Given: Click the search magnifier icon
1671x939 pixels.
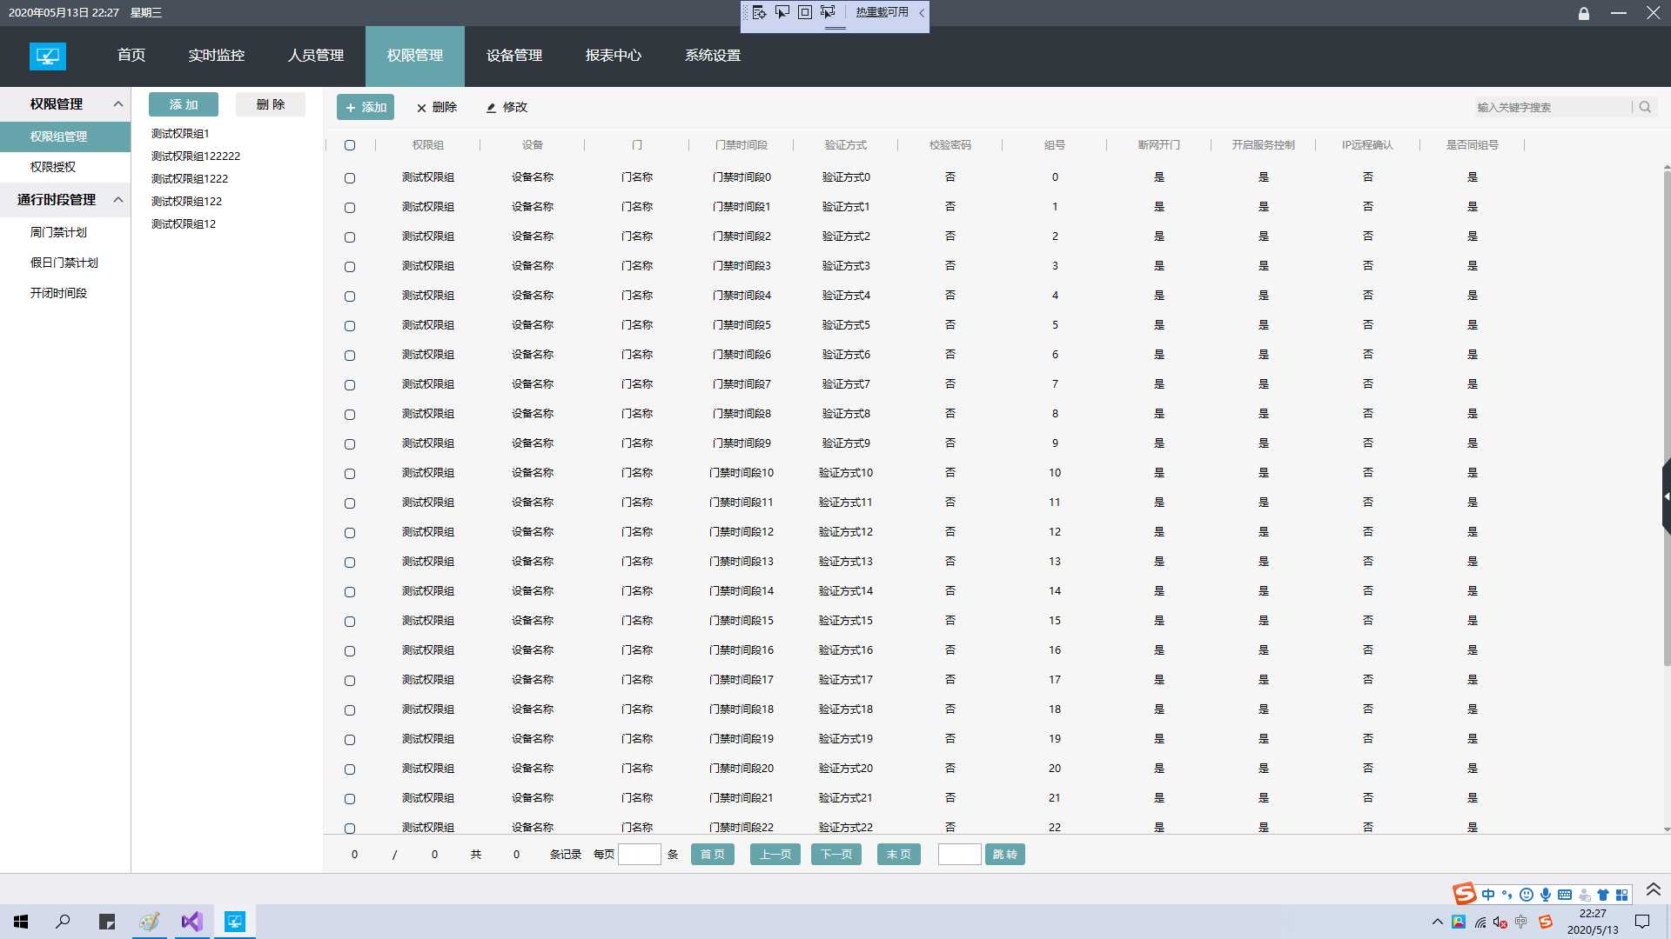Looking at the screenshot, I should tap(1645, 107).
